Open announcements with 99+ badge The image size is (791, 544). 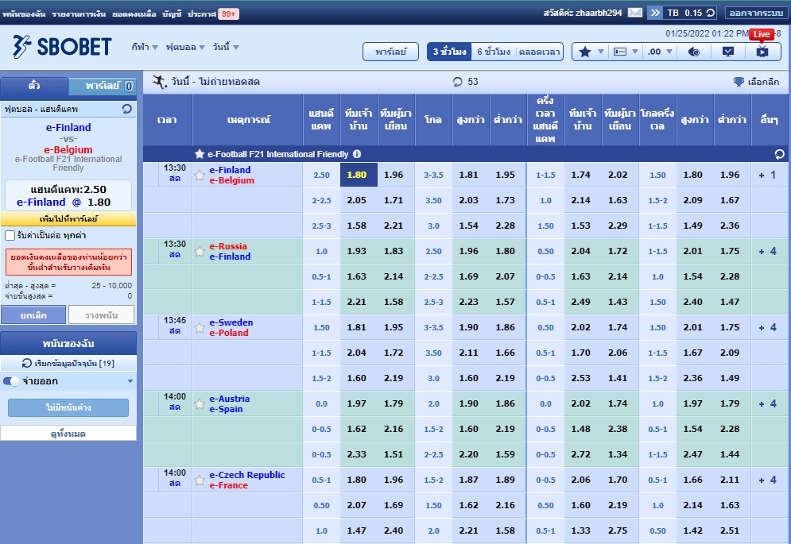click(x=213, y=14)
